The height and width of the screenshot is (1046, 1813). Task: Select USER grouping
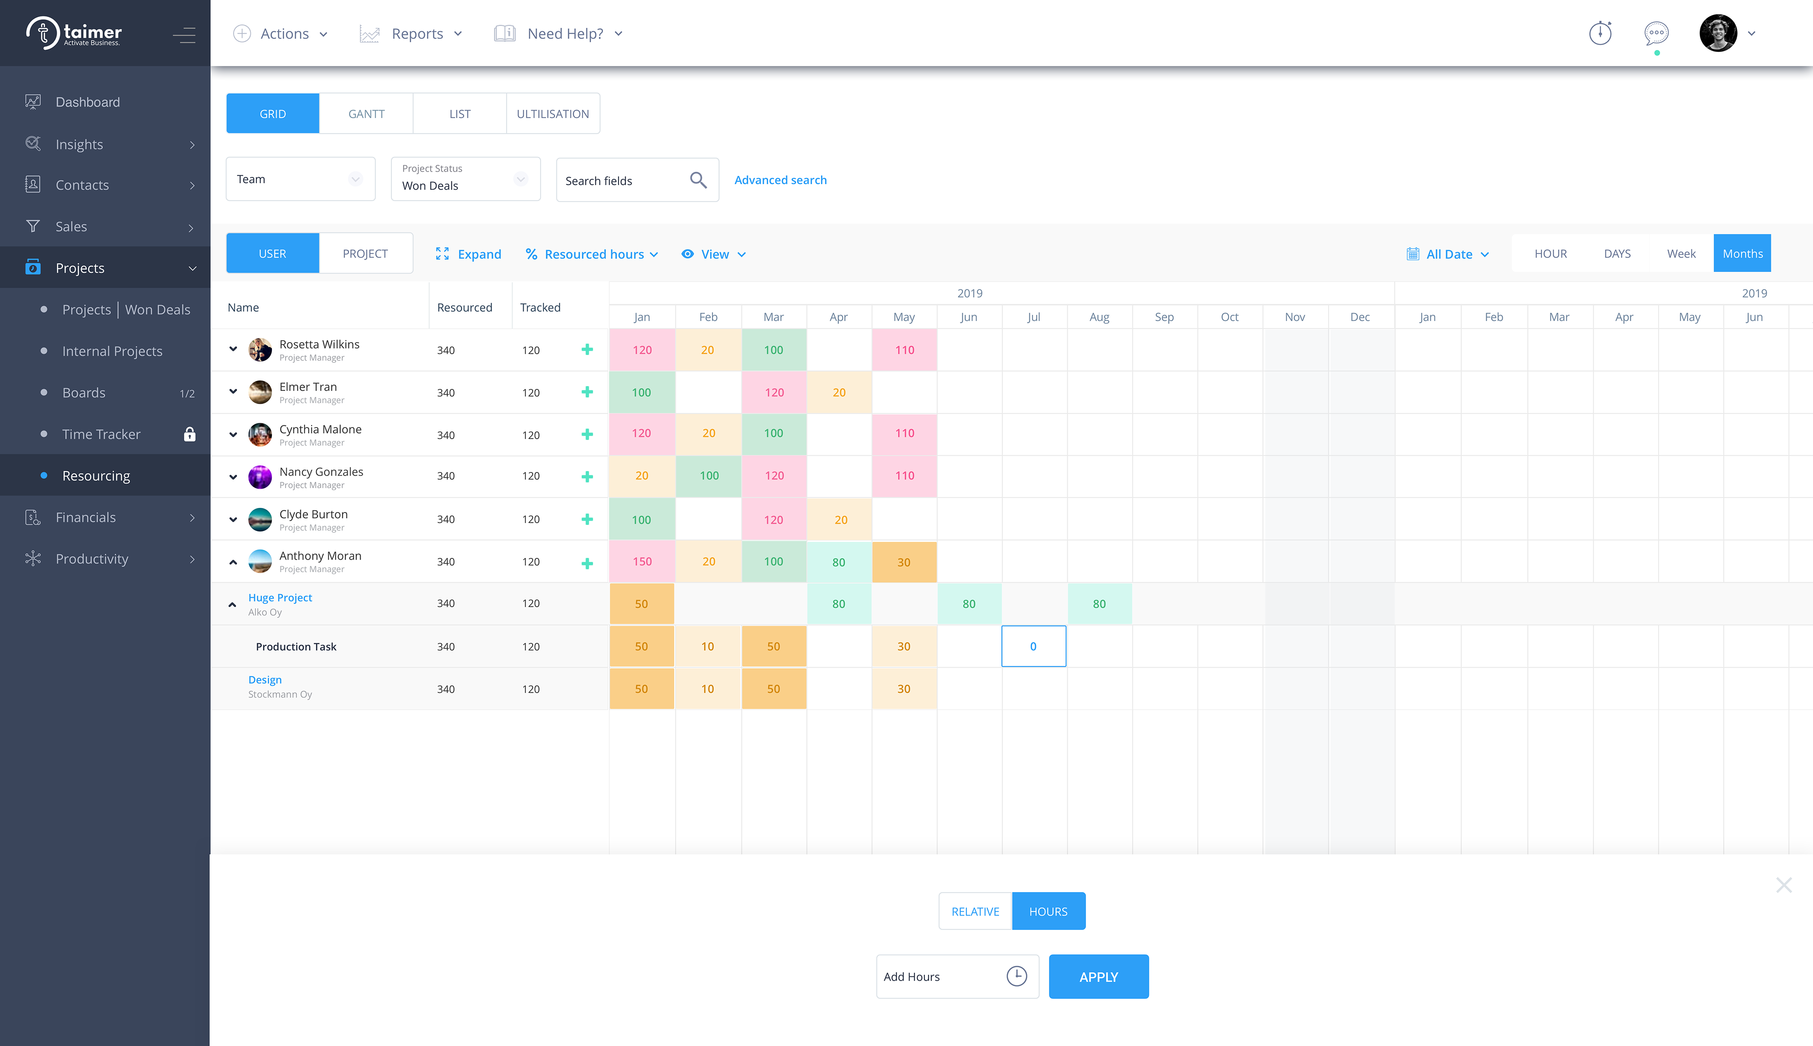click(272, 253)
